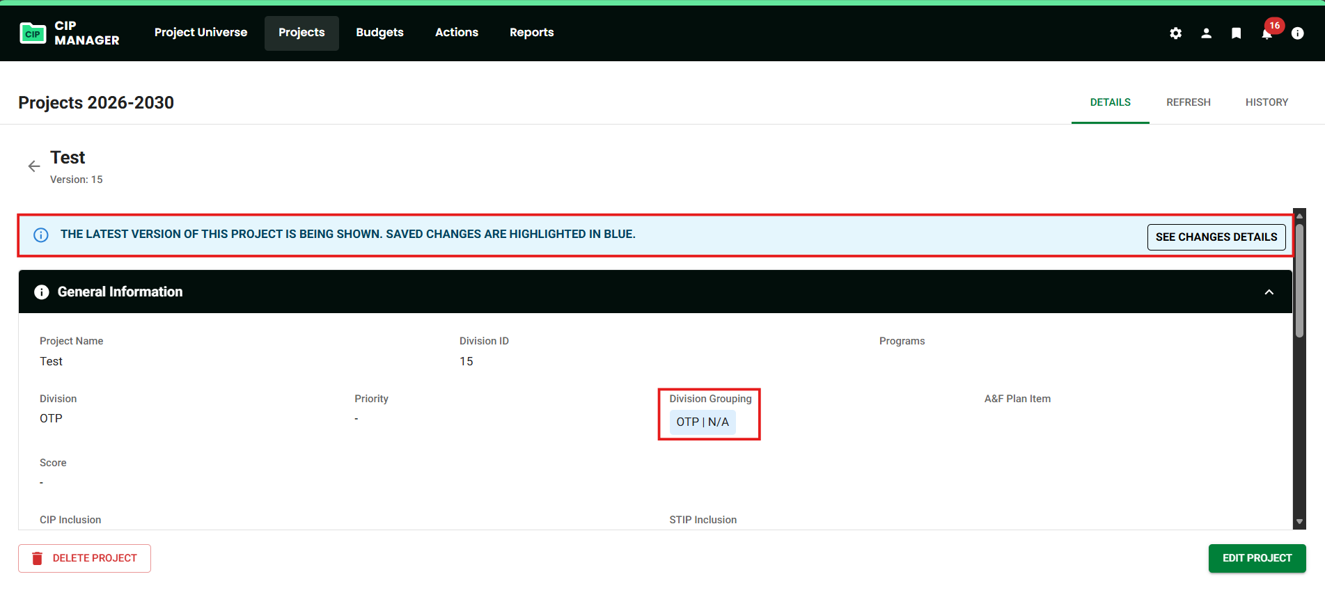The width and height of the screenshot is (1325, 604).
Task: Click the Delete Project button
Action: (84, 558)
